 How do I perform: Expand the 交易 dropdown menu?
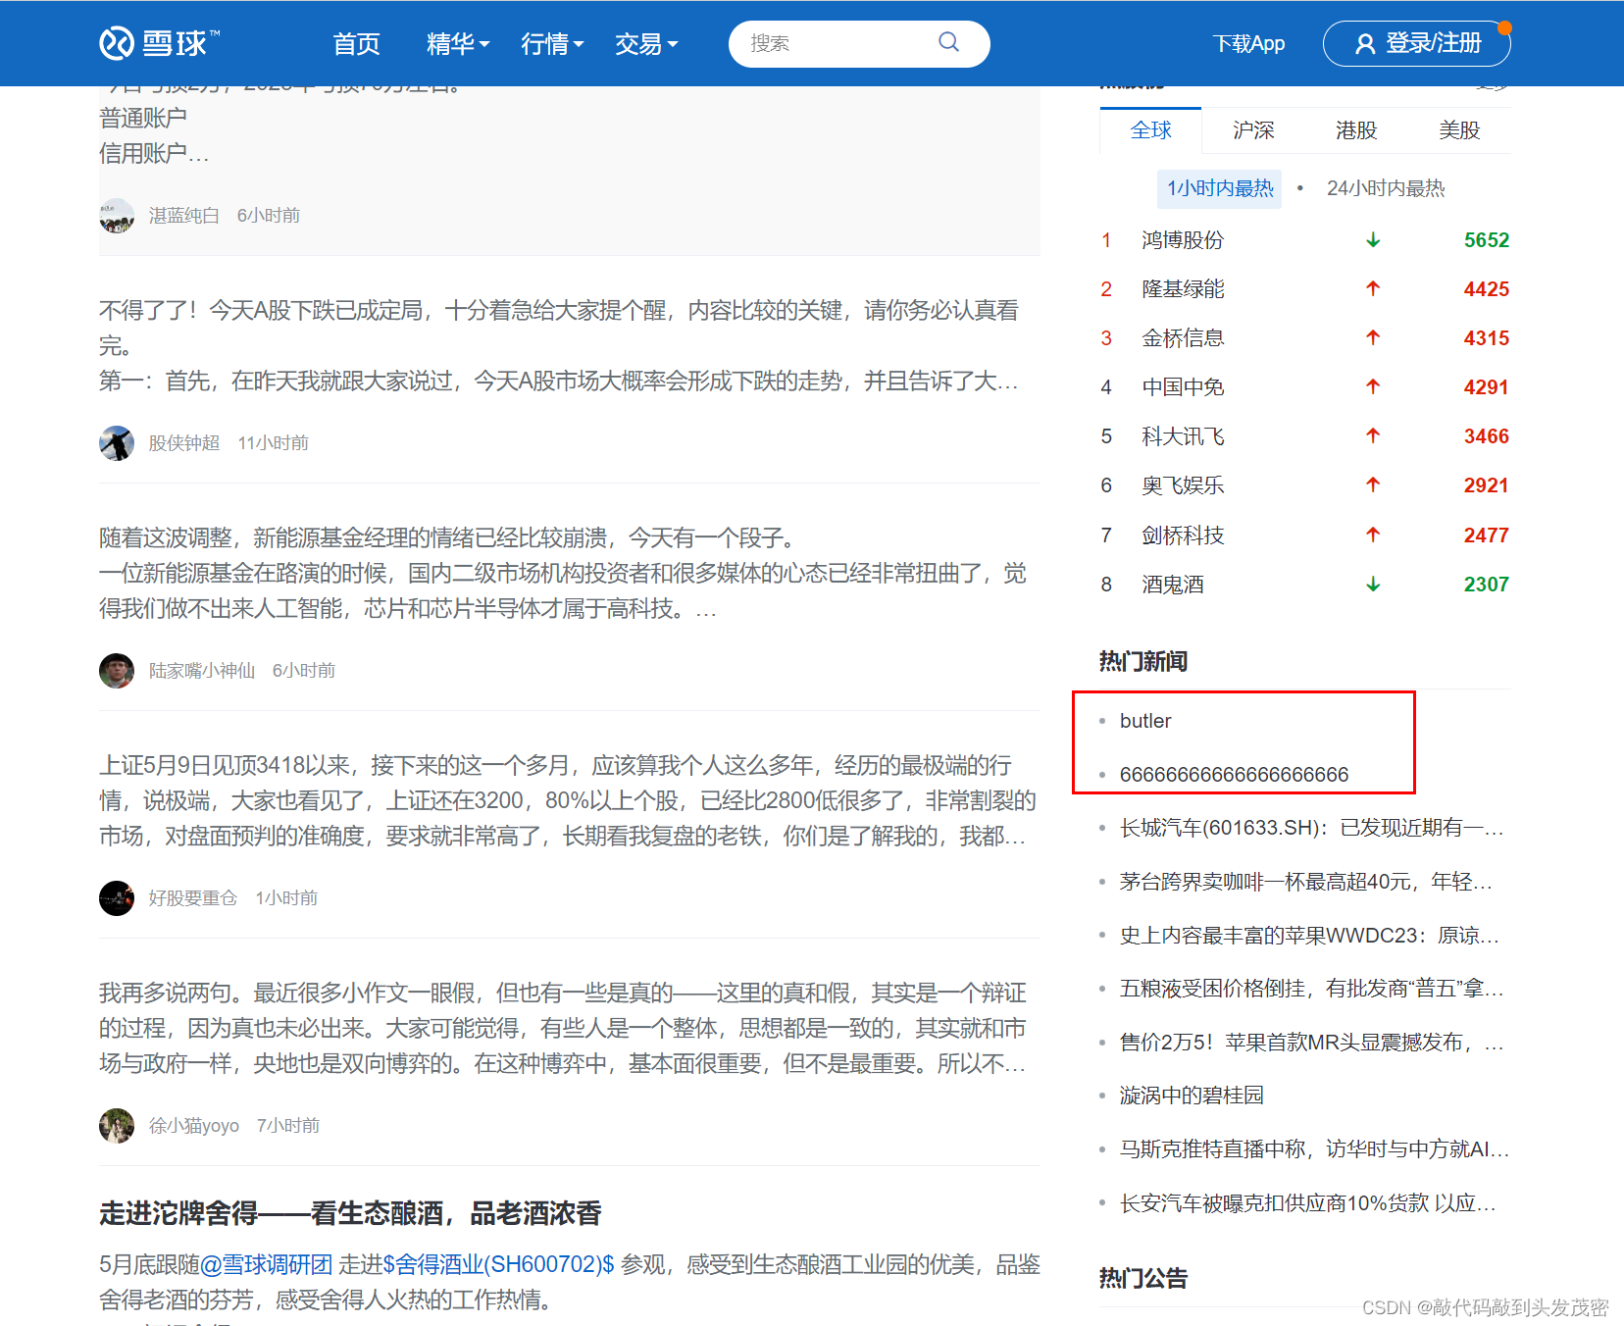646,44
